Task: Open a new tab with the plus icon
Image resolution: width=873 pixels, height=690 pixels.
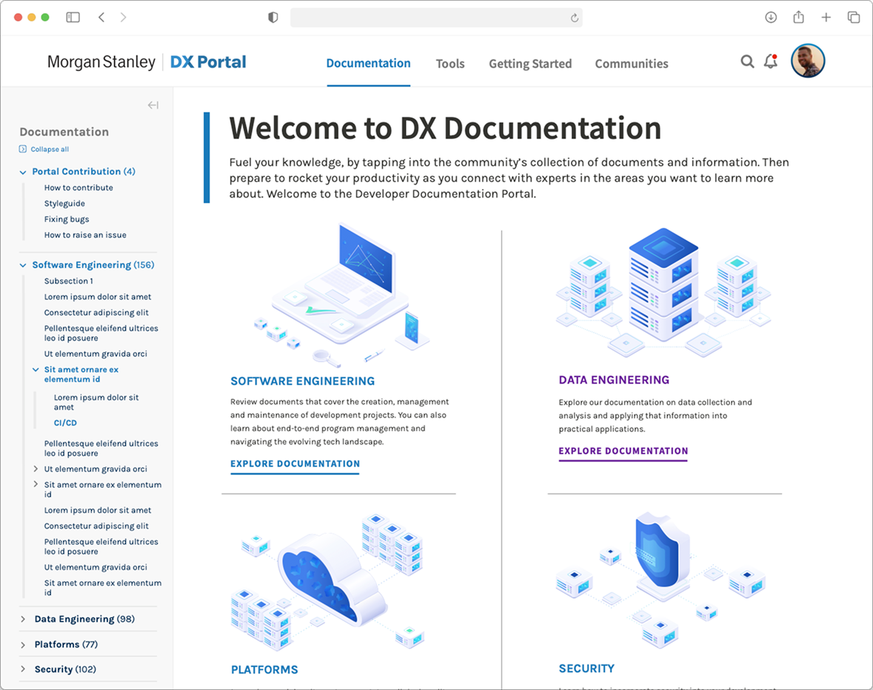Action: click(826, 17)
